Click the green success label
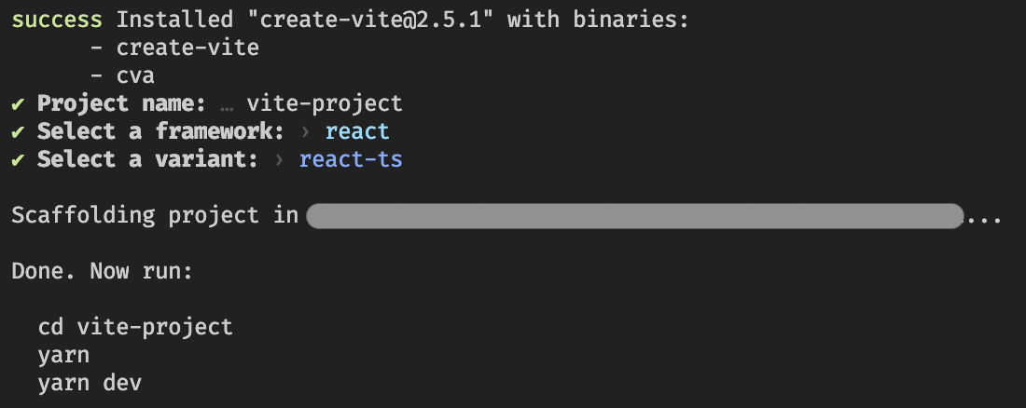This screenshot has height=408, width=1026. [57, 20]
